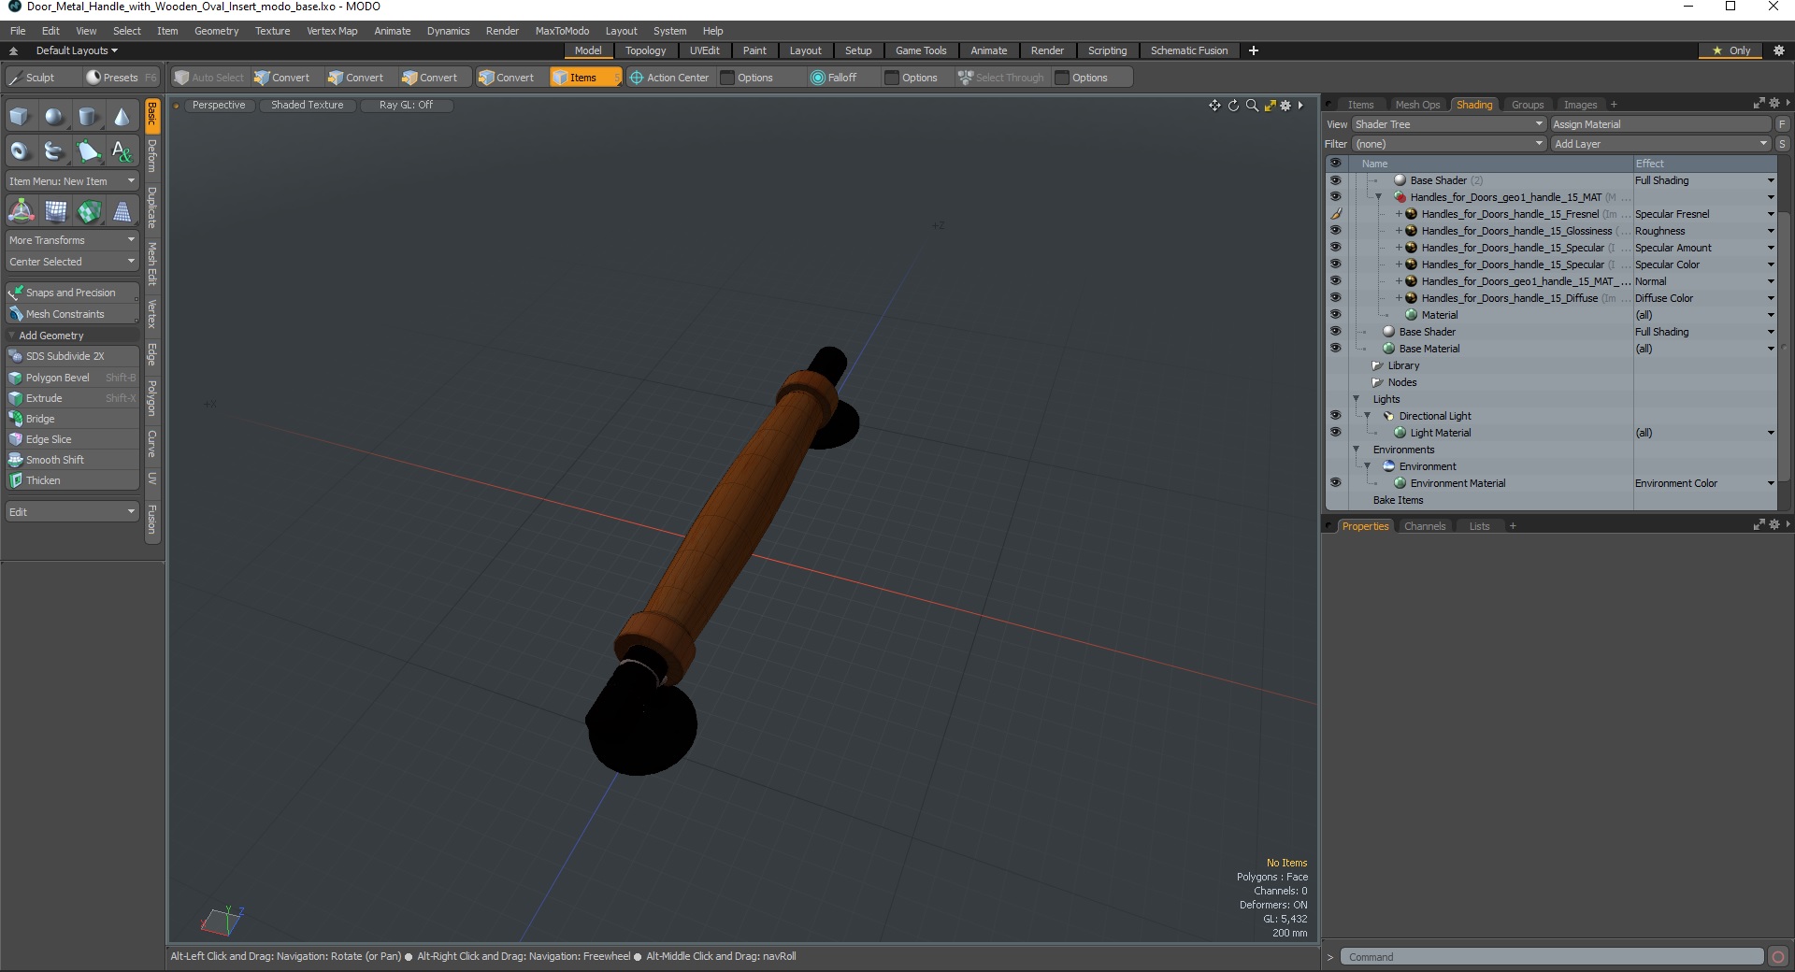Screen dimensions: 1795x972
Task: Open Mesh Constraints panel
Action: click(x=72, y=314)
